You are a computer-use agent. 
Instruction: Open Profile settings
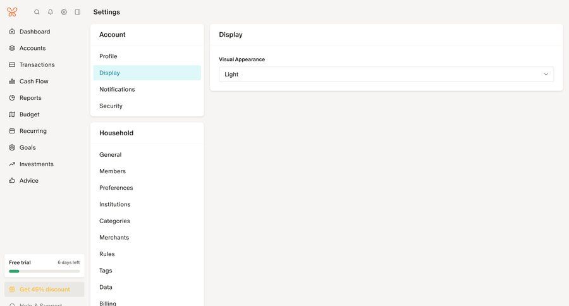(147, 56)
